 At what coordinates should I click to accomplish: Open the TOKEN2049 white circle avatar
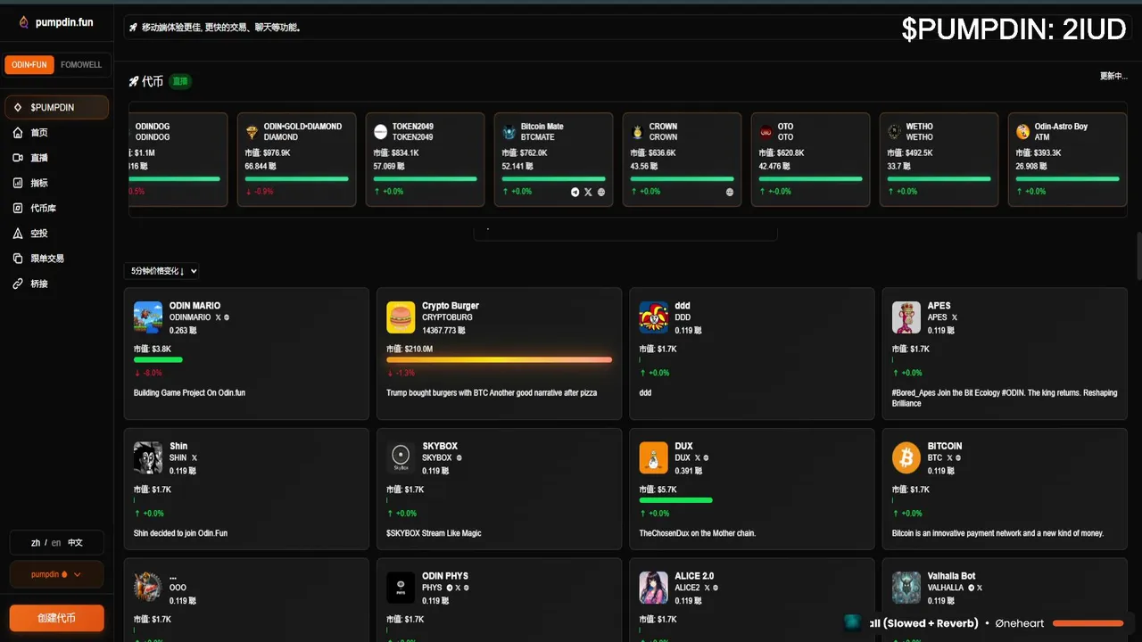coord(380,132)
